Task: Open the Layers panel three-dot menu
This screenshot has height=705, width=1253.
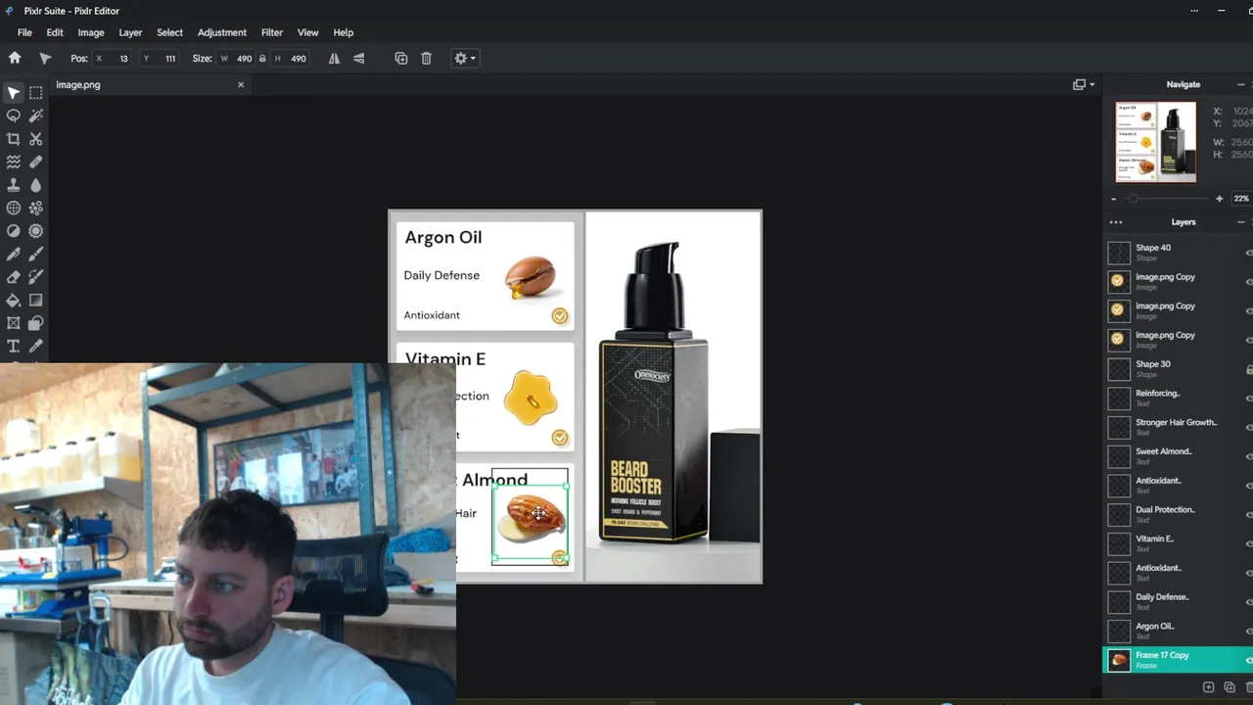Action: (x=1116, y=222)
